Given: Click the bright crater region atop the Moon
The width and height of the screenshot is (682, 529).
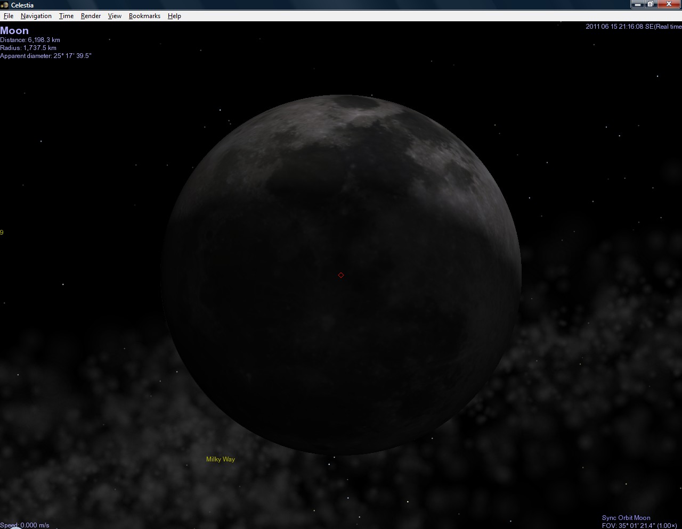Looking at the screenshot, I should pyautogui.click(x=358, y=108).
